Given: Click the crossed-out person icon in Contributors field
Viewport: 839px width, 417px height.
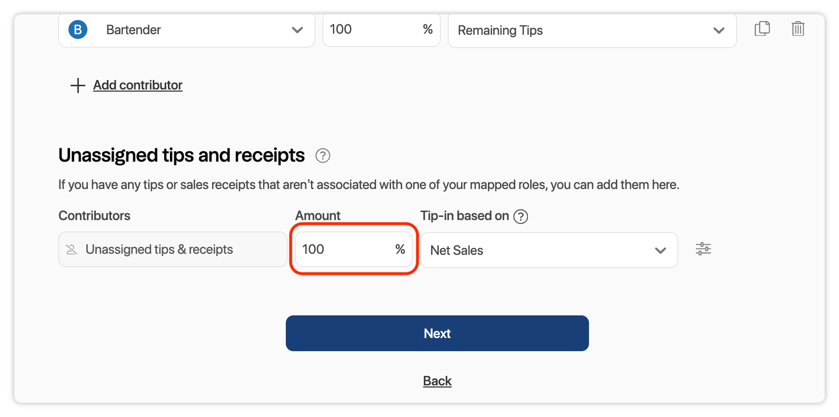Looking at the screenshot, I should [72, 250].
